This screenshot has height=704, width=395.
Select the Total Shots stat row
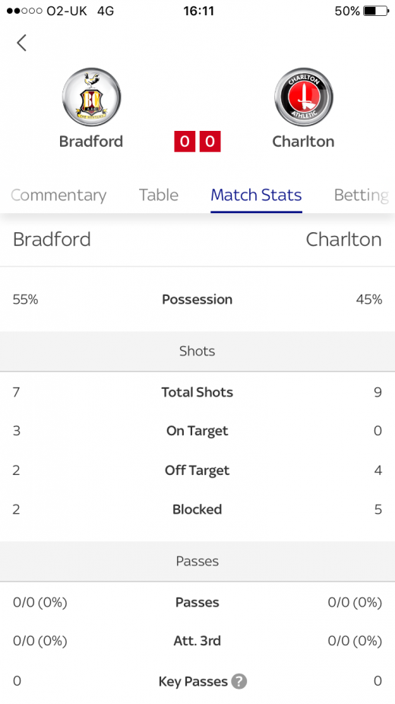click(197, 393)
